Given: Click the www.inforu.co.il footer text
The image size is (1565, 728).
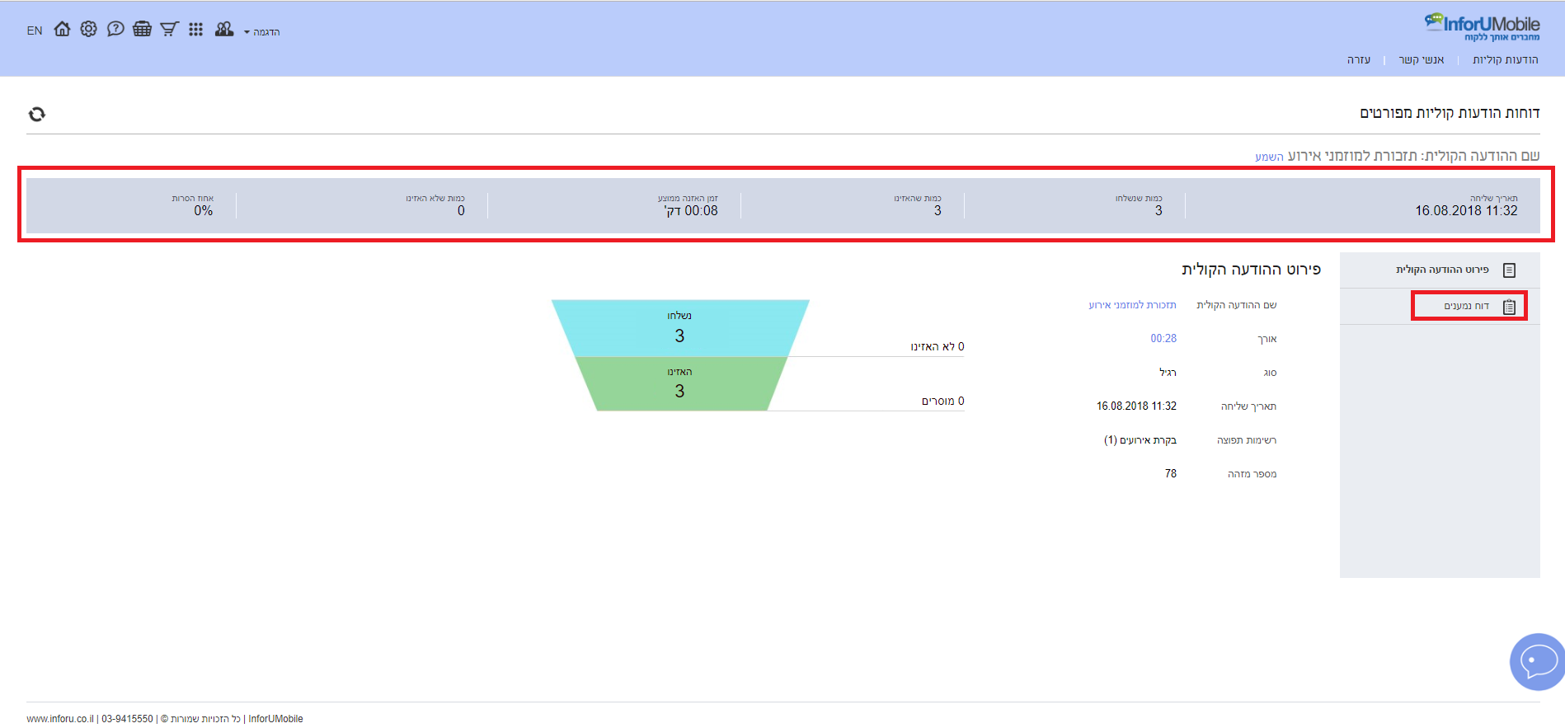Looking at the screenshot, I should (x=60, y=719).
